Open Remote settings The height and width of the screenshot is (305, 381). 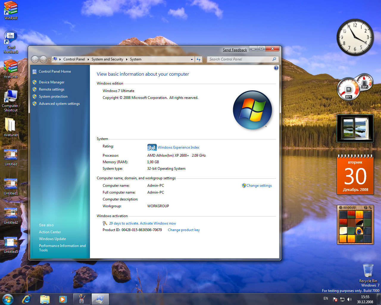pos(51,89)
